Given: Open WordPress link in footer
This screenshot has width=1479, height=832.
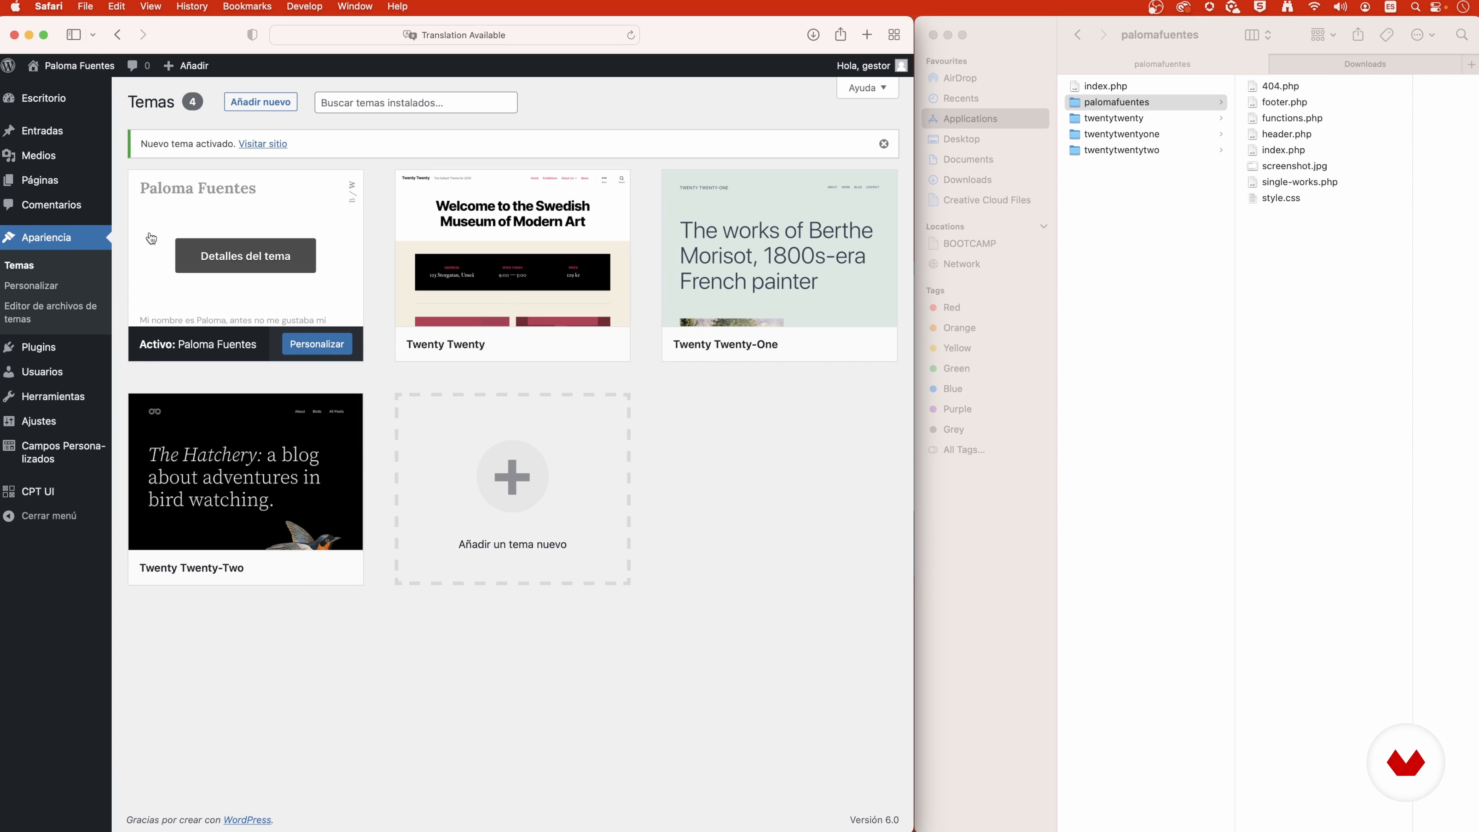Looking at the screenshot, I should (247, 820).
